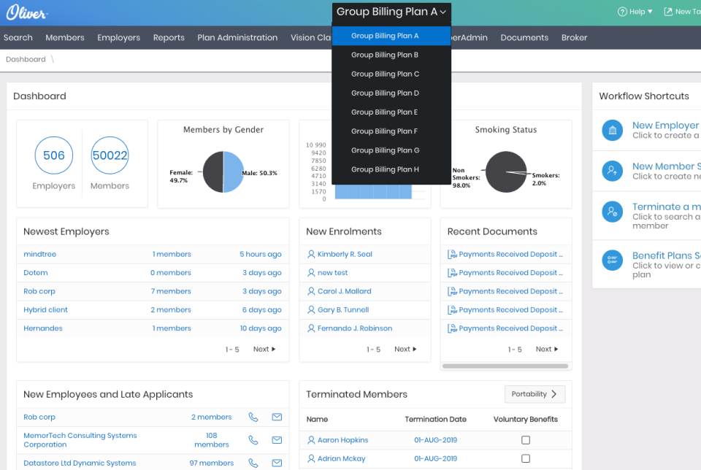Click the email icon for MemorTech Consulting Systems
Screen dimensions: 701x470
276,439
